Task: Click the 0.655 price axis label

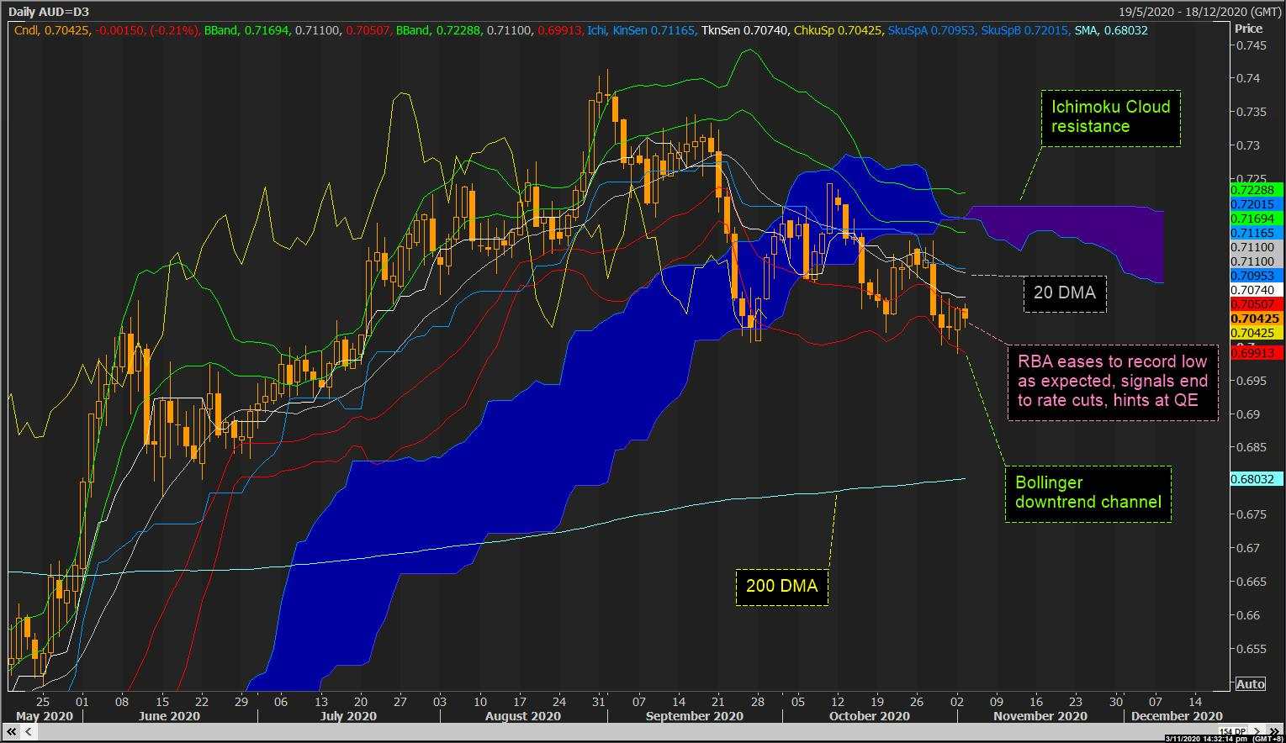Action: point(1251,649)
